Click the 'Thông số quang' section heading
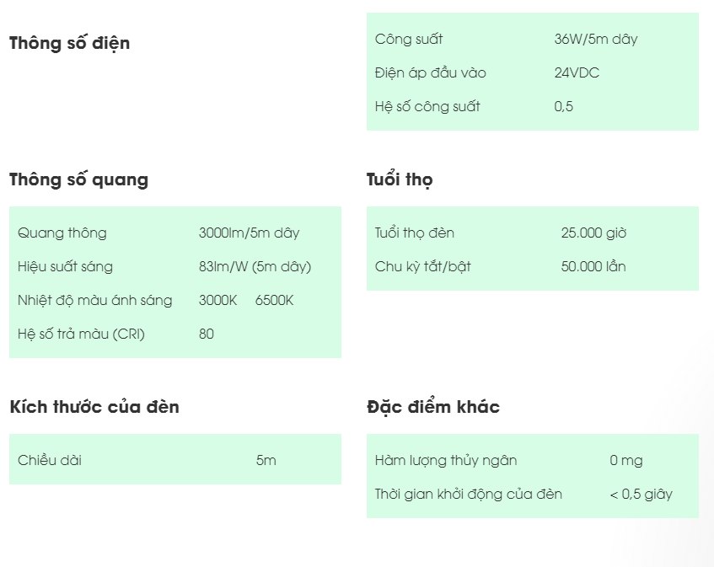The image size is (714, 567). pyautogui.click(x=78, y=179)
